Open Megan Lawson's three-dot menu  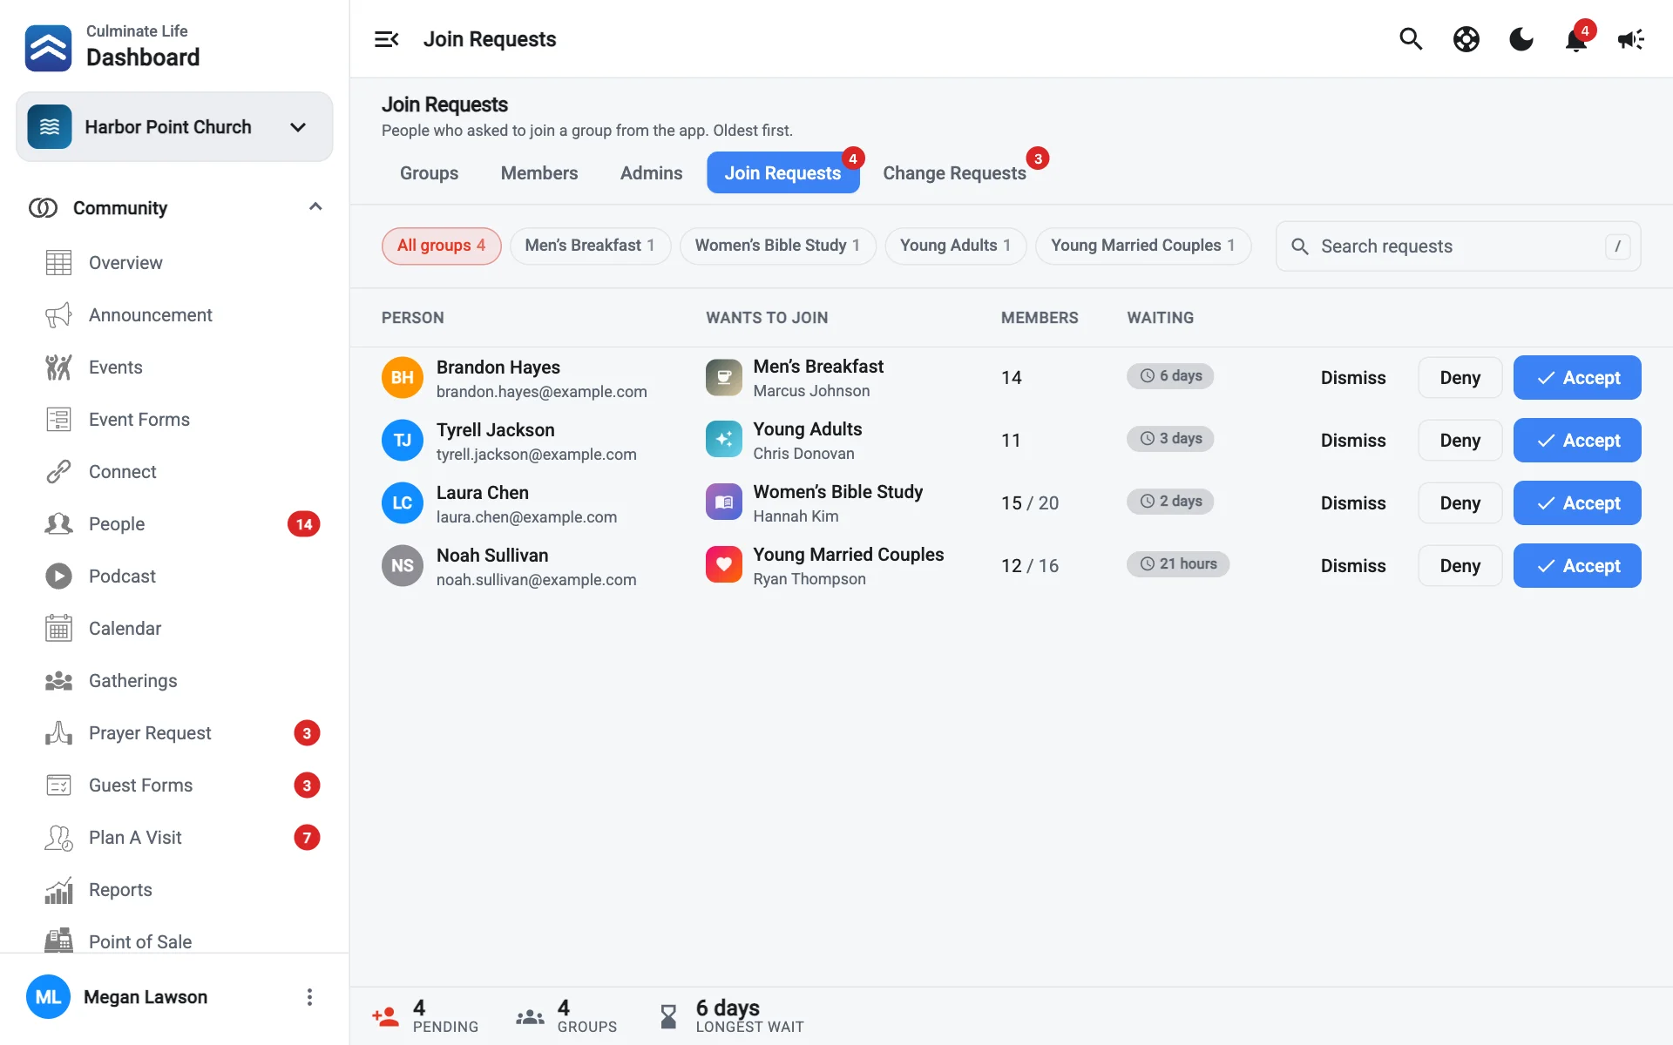309,997
